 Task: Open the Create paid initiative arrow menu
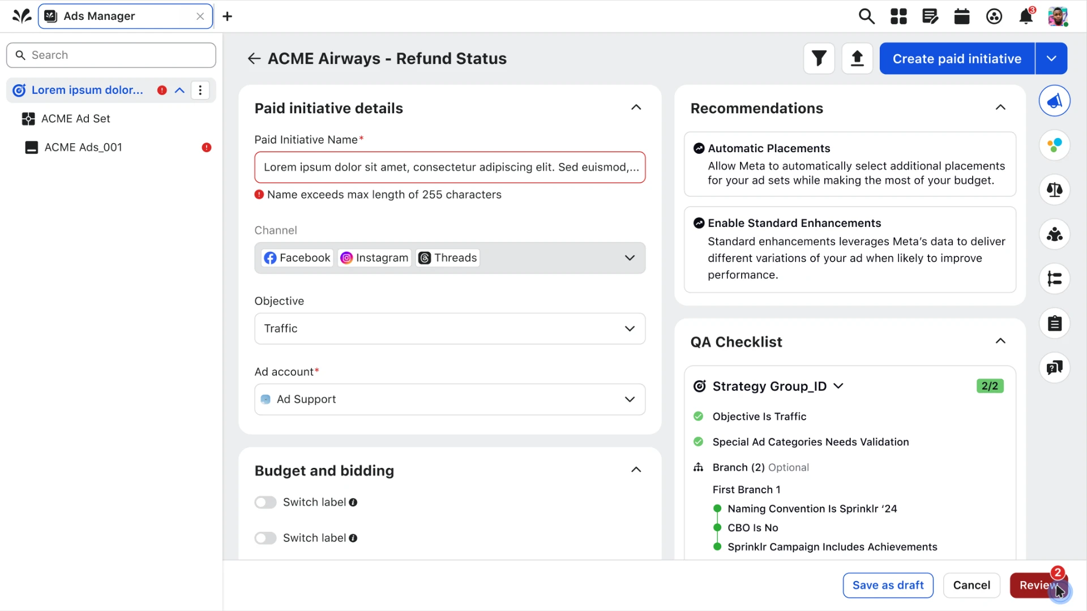[1051, 58]
